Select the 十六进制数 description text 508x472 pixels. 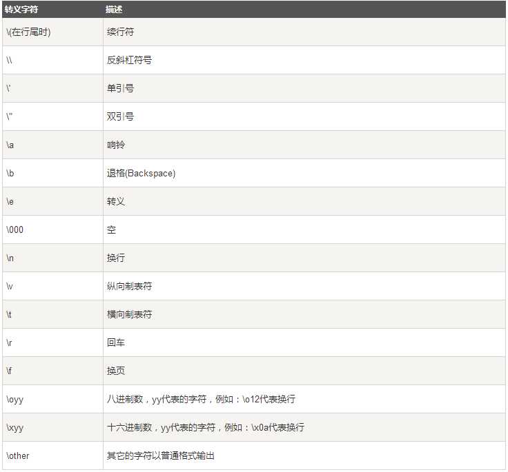[x=206, y=427]
